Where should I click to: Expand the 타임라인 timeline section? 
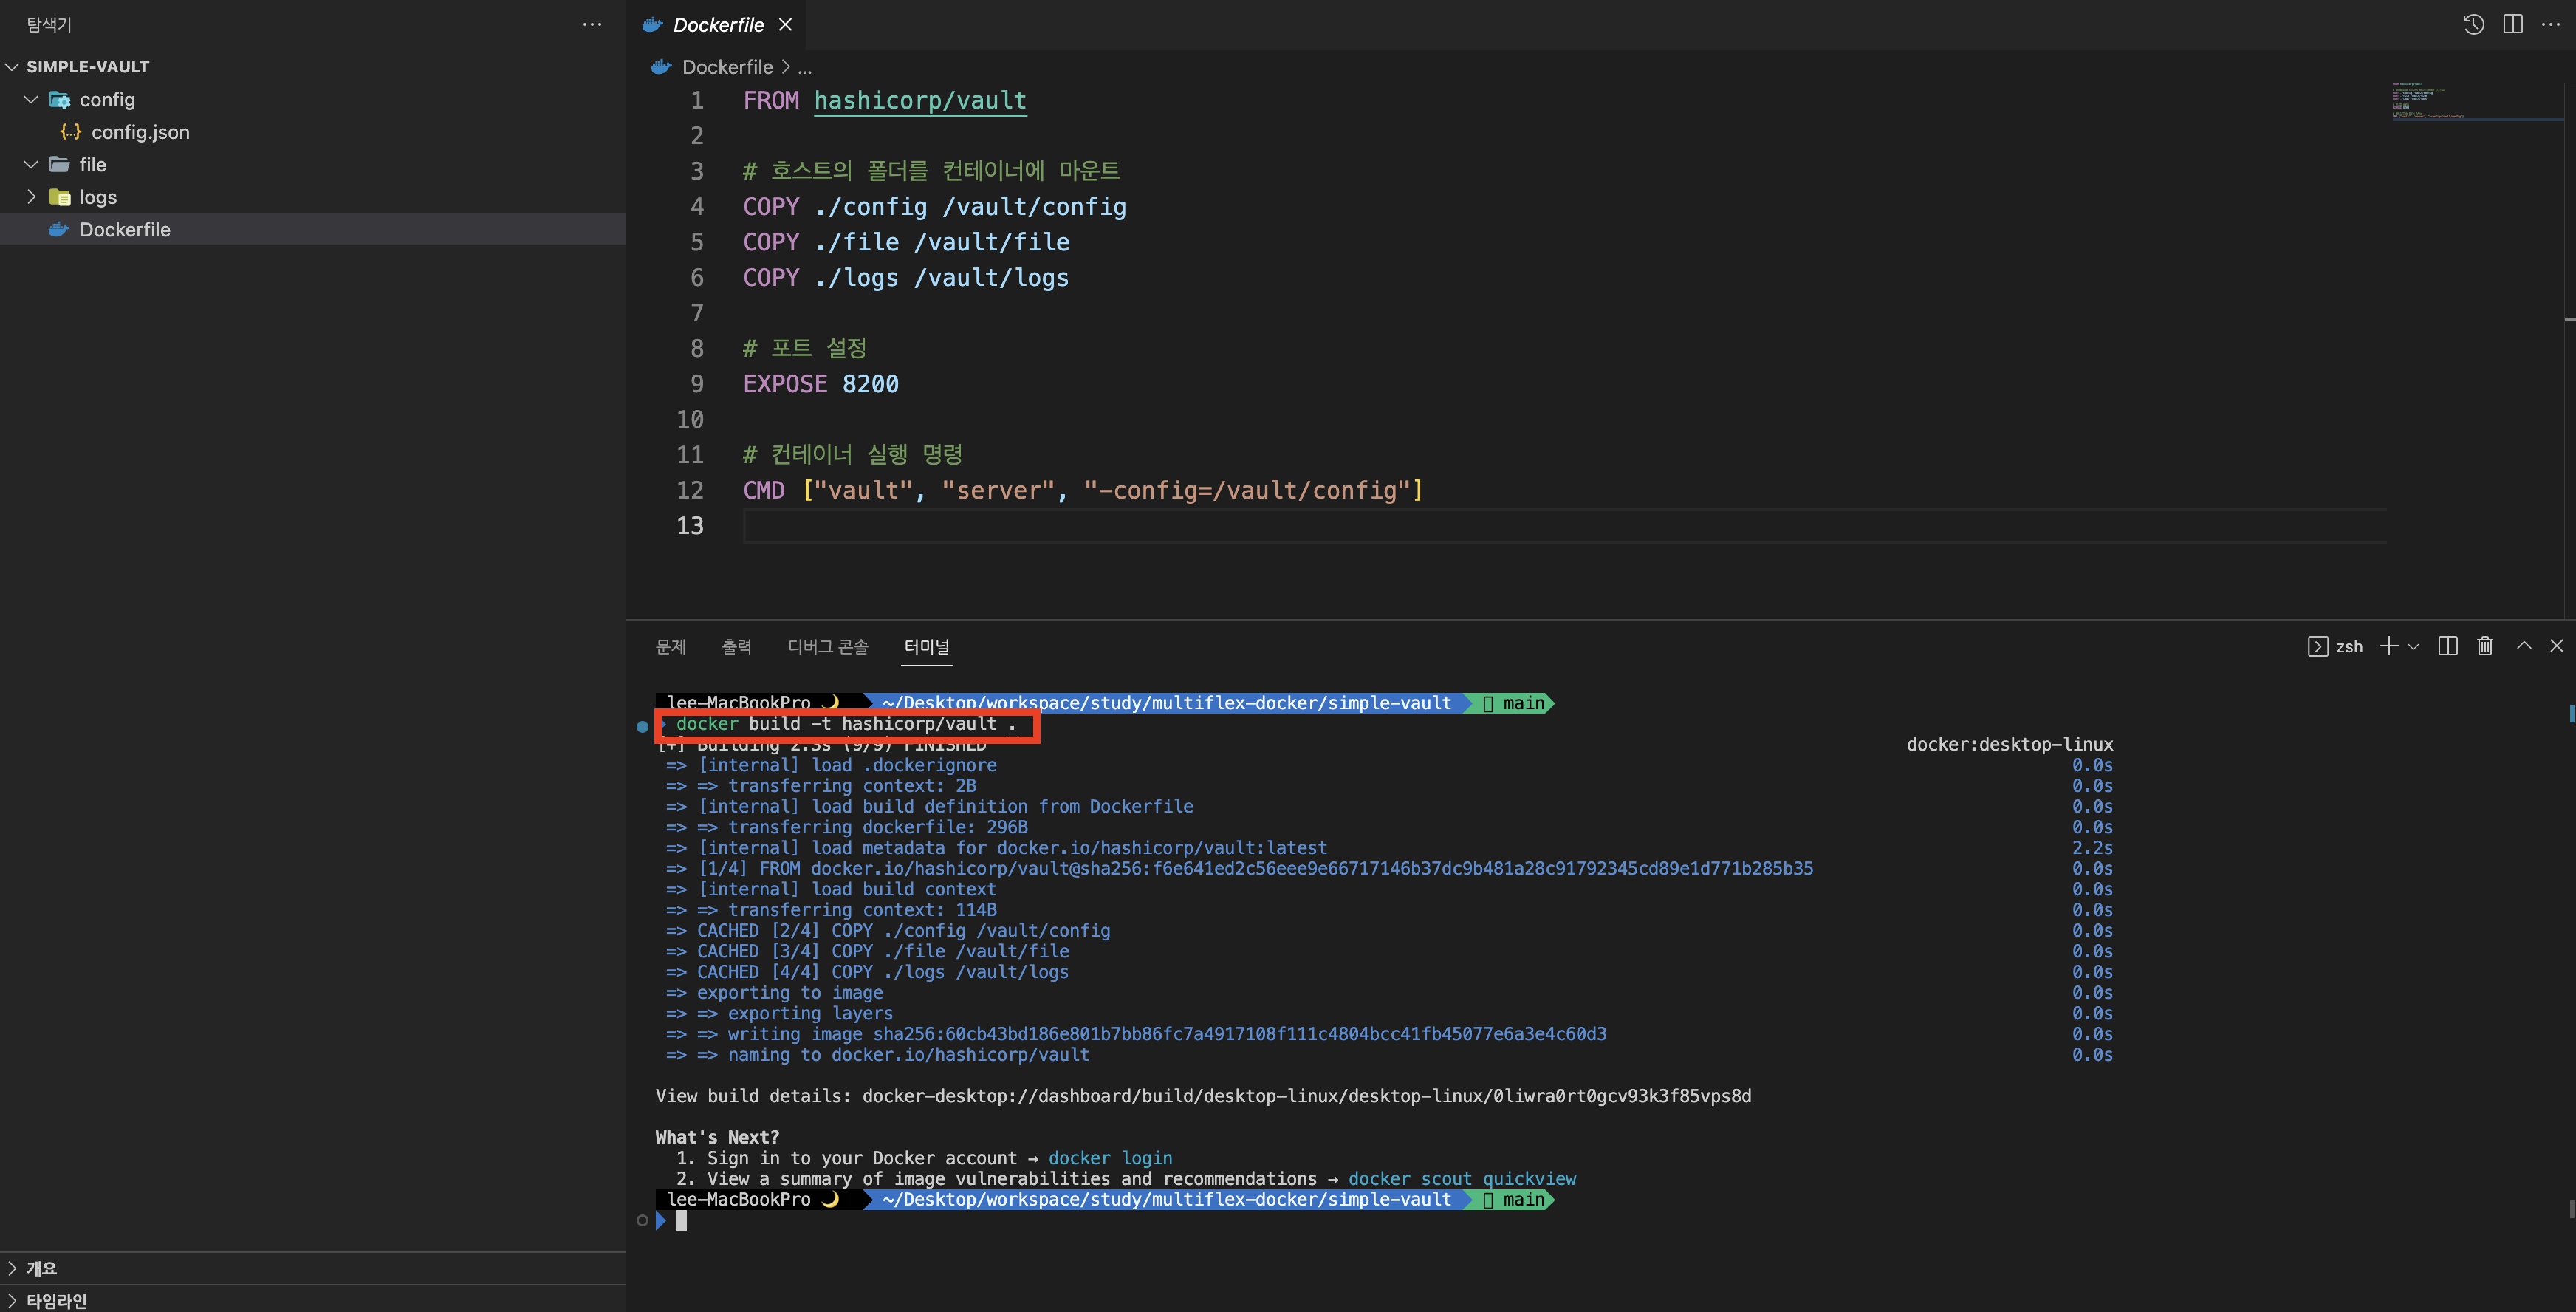coord(313,1300)
